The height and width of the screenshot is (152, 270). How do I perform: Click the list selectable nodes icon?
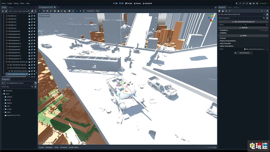point(55,11)
